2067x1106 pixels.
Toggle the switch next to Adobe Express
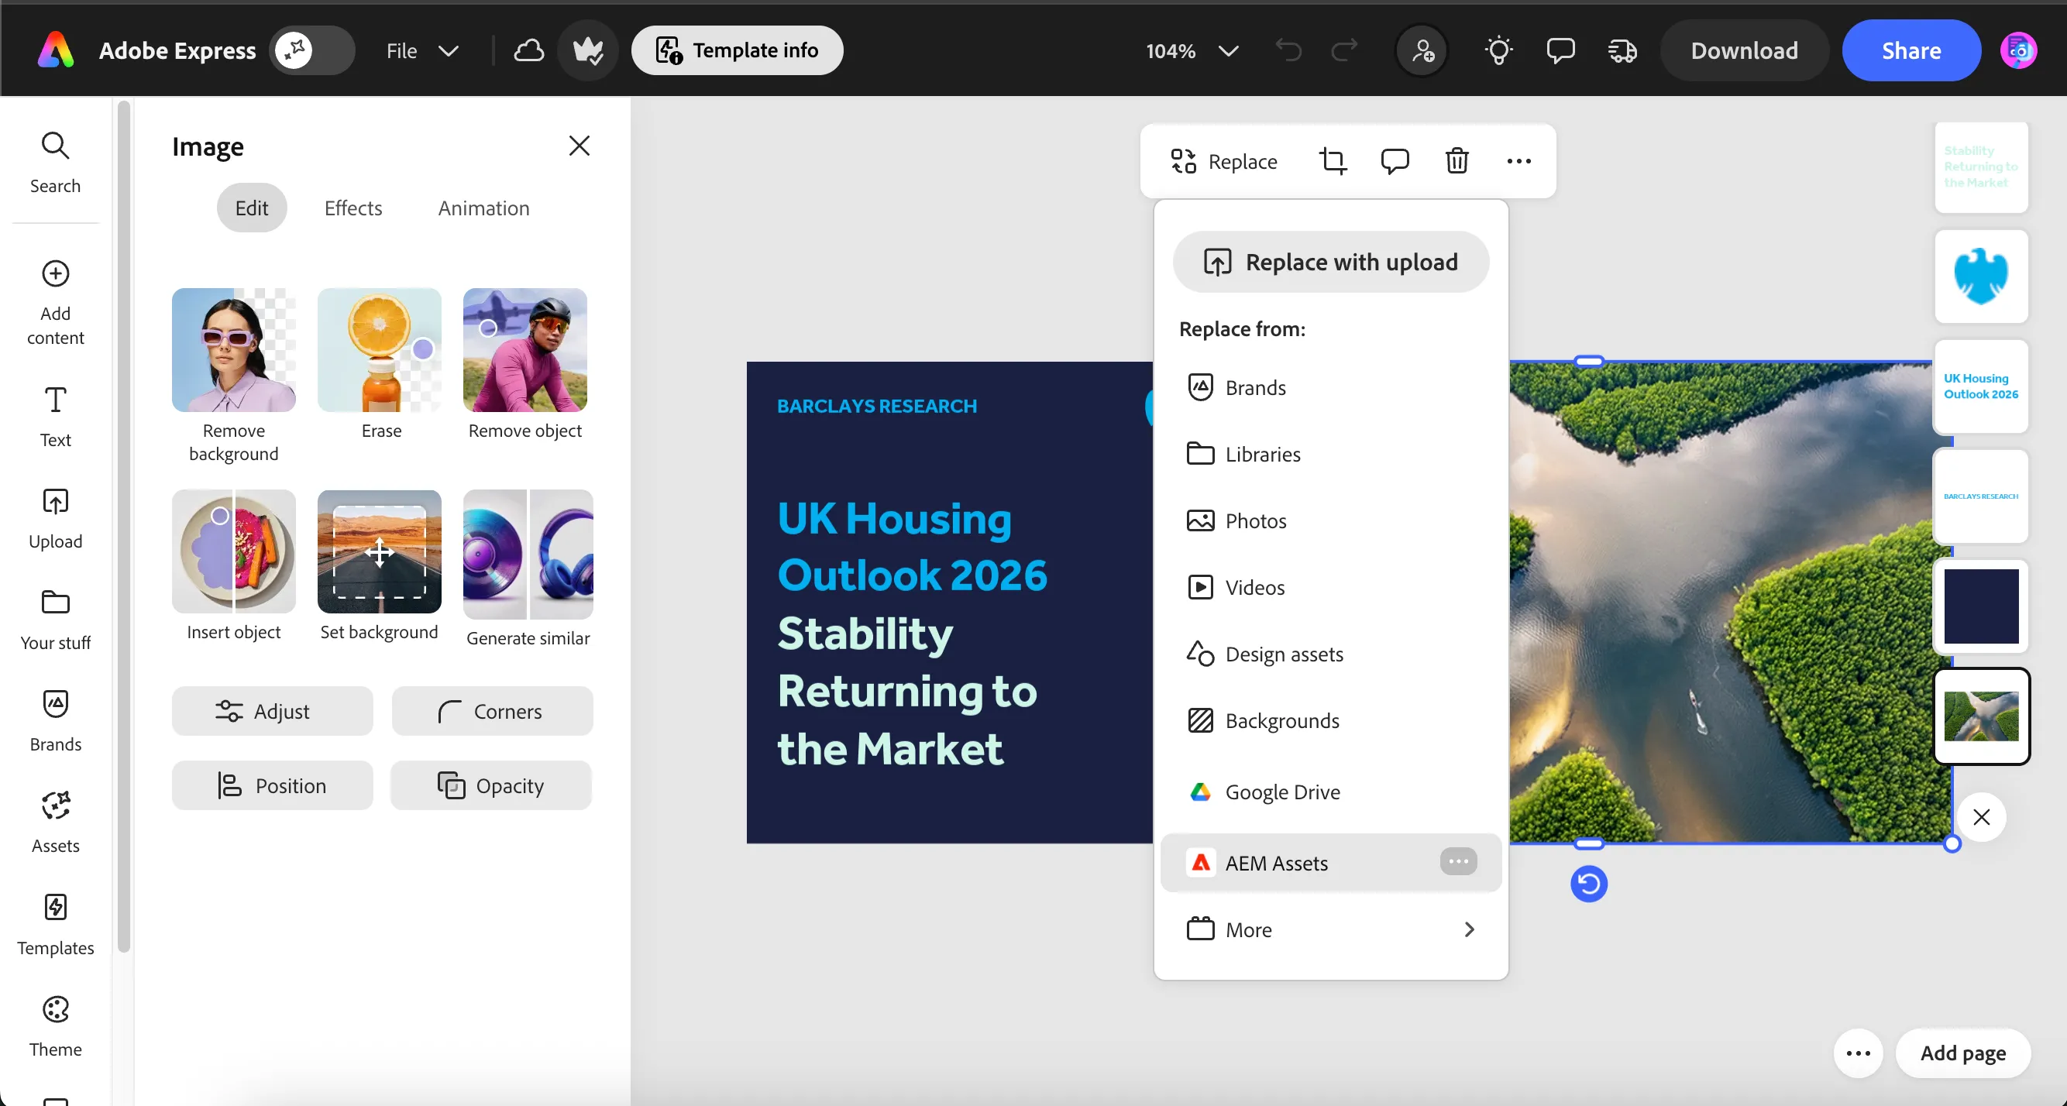tap(312, 50)
